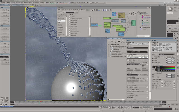Click the blue right arrow in ICE Tree toolbar
The height and width of the screenshot is (112, 179).
pyautogui.click(x=106, y=10)
